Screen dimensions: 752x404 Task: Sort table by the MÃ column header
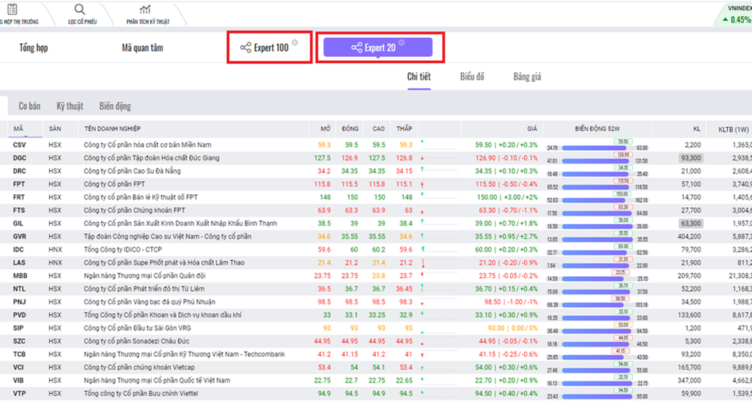(19, 129)
